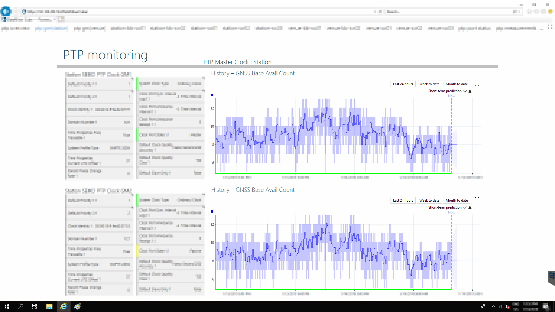
Task: Click the warning triangle next to Short-term prediction
Action: (x=470, y=91)
